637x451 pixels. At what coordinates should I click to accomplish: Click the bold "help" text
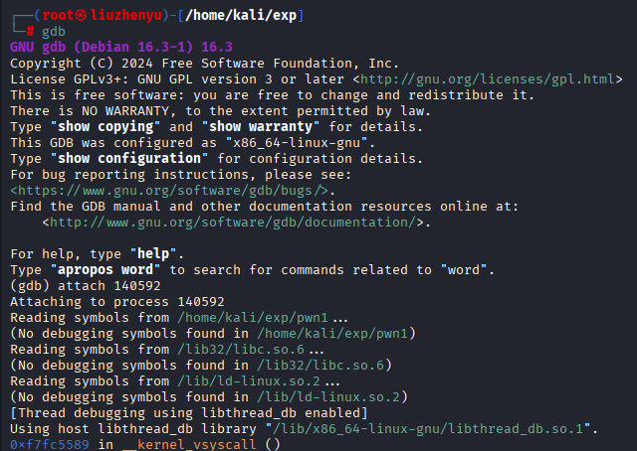153,254
